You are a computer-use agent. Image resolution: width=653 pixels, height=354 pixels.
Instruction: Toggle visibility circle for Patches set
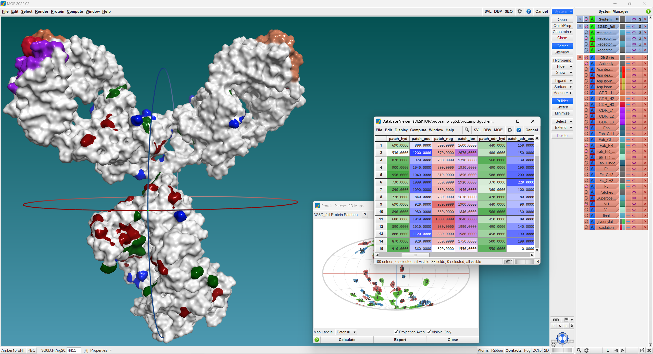pos(586,192)
